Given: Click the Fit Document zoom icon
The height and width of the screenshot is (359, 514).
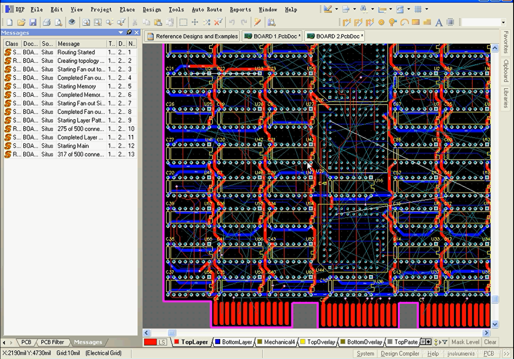Looking at the screenshot, I should click(86, 22).
